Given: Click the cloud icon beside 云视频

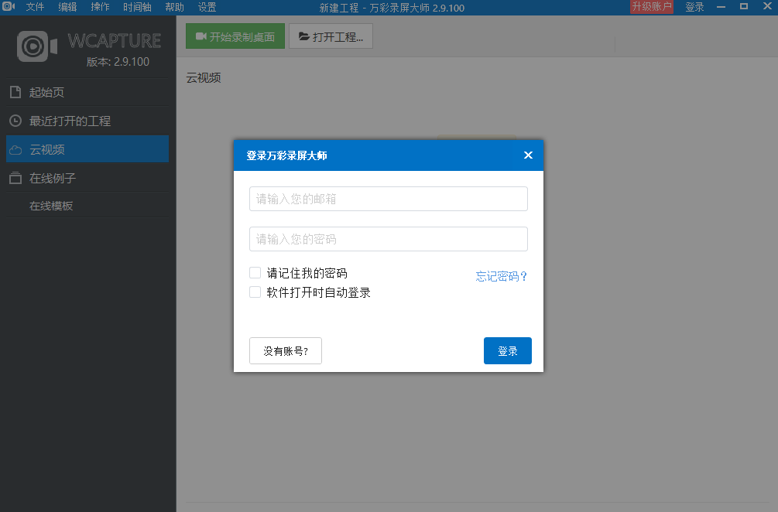Looking at the screenshot, I should [x=16, y=150].
